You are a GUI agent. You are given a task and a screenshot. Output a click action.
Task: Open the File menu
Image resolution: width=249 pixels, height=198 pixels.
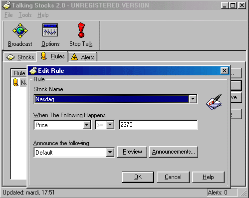pyautogui.click(x=8, y=15)
